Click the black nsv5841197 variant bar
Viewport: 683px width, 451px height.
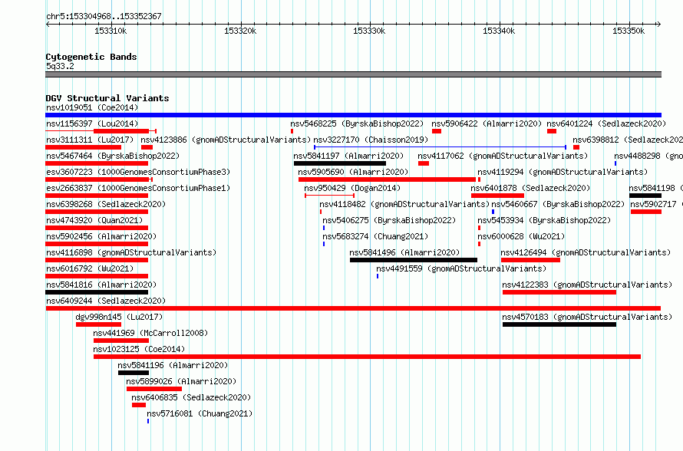[x=340, y=163]
